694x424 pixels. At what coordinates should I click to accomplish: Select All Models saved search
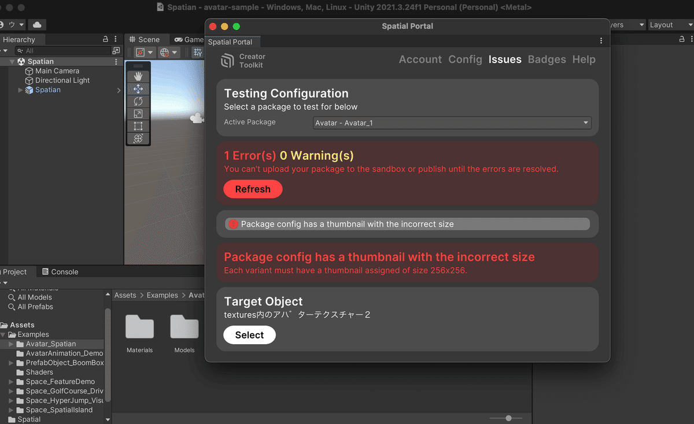[29, 297]
